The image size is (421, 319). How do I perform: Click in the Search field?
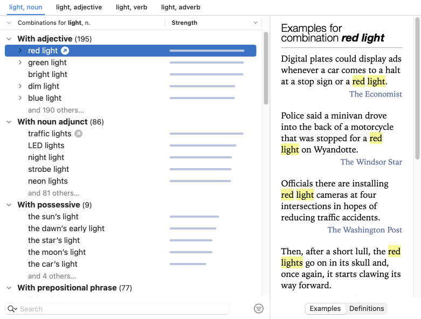pos(121,309)
